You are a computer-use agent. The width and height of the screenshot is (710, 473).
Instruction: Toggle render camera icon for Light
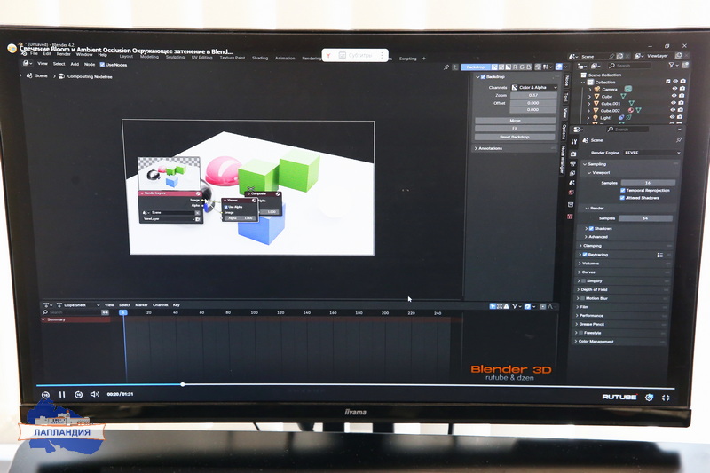[x=680, y=117]
